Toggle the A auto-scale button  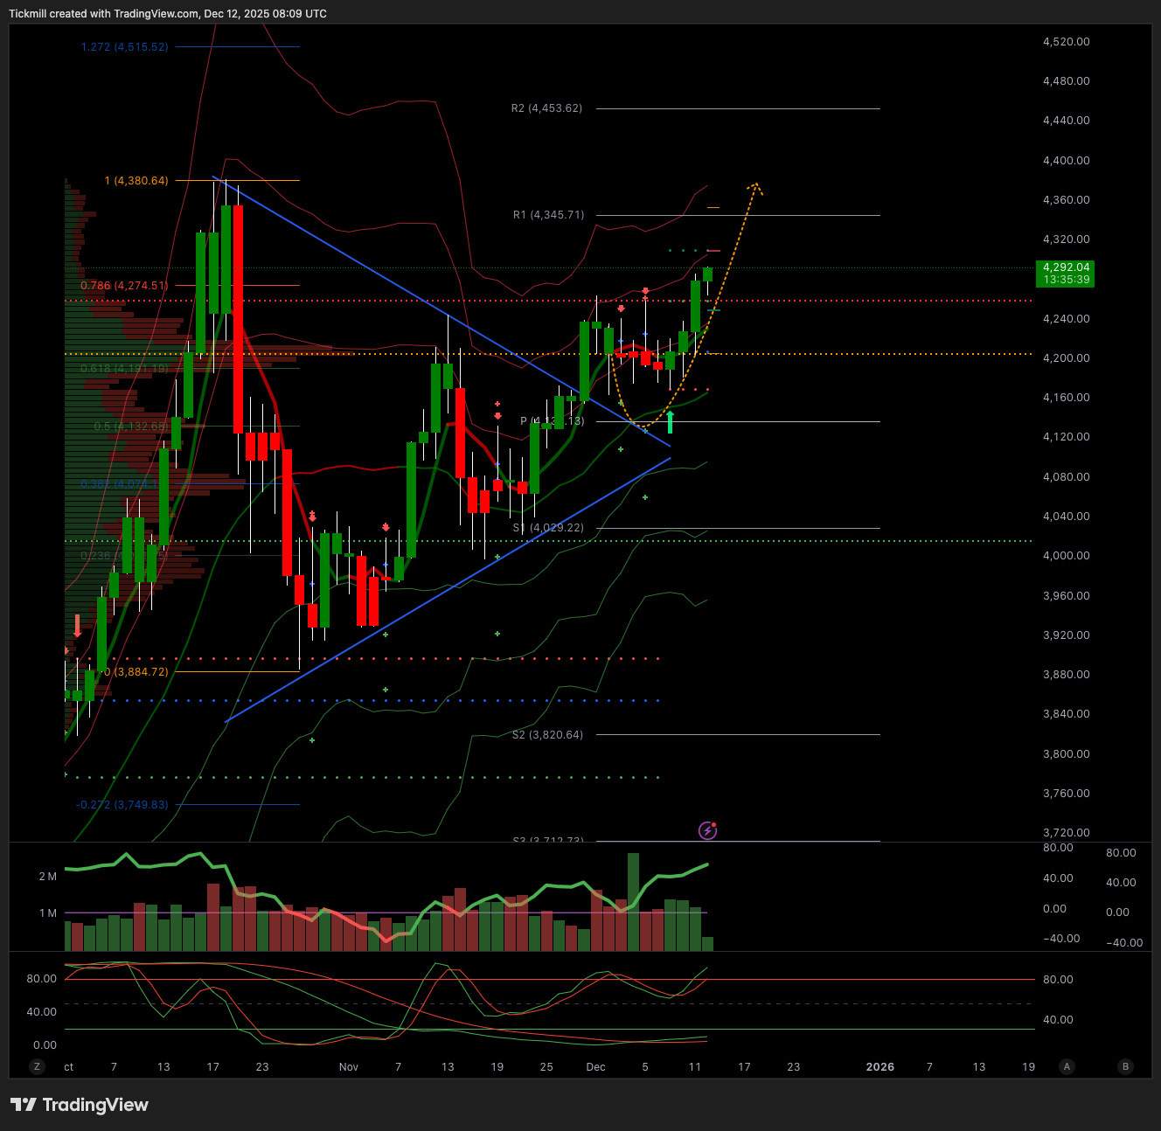(1067, 1066)
